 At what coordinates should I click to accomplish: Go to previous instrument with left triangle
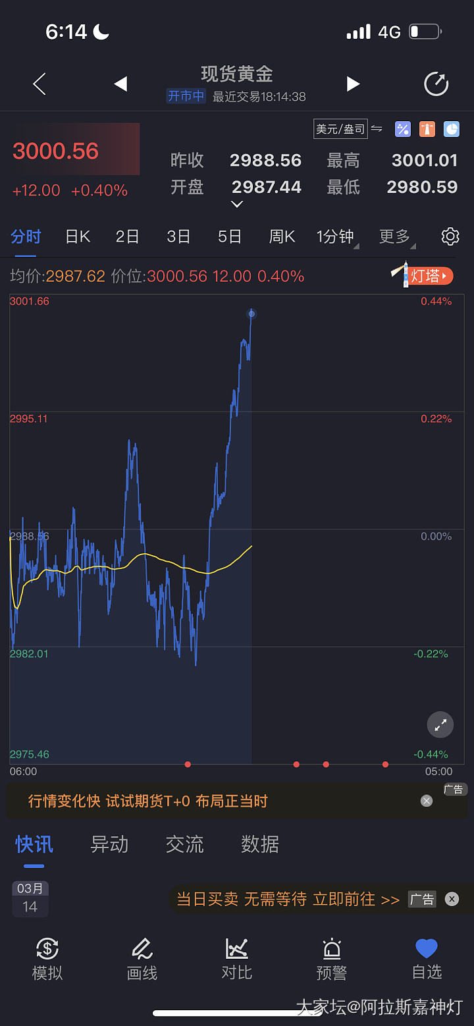pos(120,84)
